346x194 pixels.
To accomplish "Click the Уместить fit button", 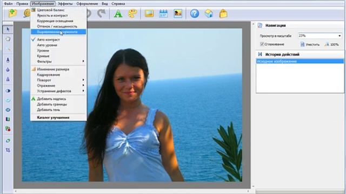I will point(310,44).
